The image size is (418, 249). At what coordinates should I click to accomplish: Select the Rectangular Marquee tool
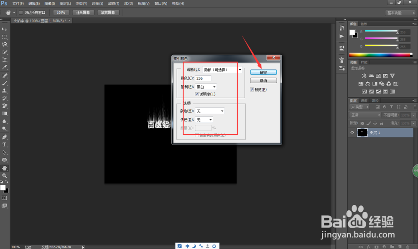5,37
